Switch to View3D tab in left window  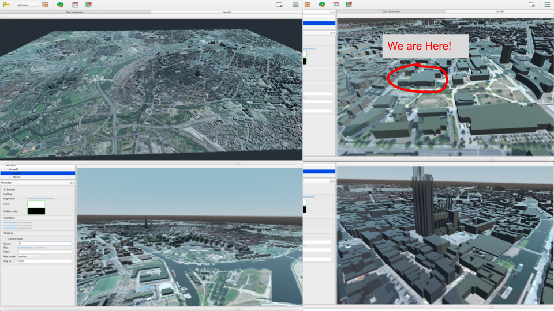pos(226,12)
